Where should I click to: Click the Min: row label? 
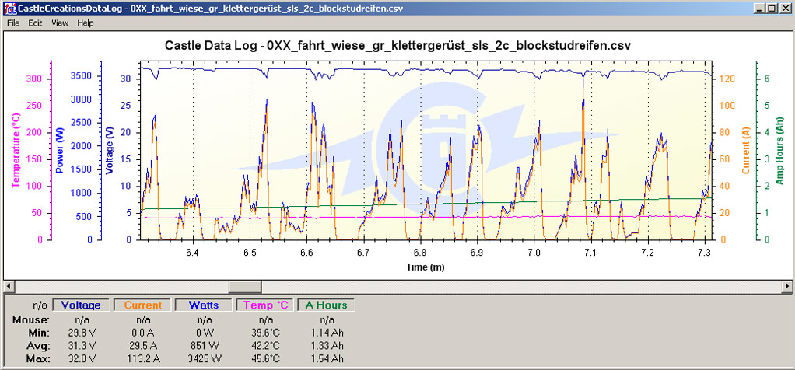pos(39,333)
